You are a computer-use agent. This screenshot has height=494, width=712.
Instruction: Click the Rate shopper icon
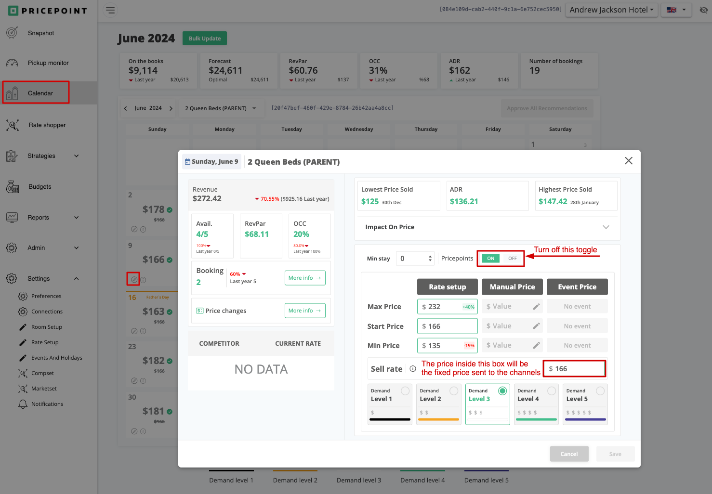[13, 125]
